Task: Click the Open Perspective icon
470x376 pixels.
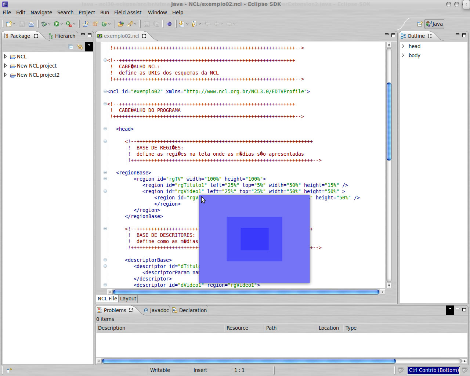Action: coord(420,24)
